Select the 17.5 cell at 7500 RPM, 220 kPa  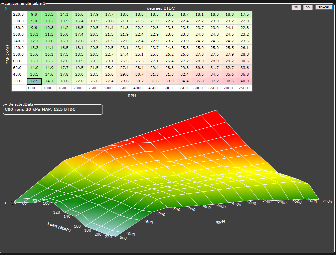pyautogui.click(x=244, y=14)
